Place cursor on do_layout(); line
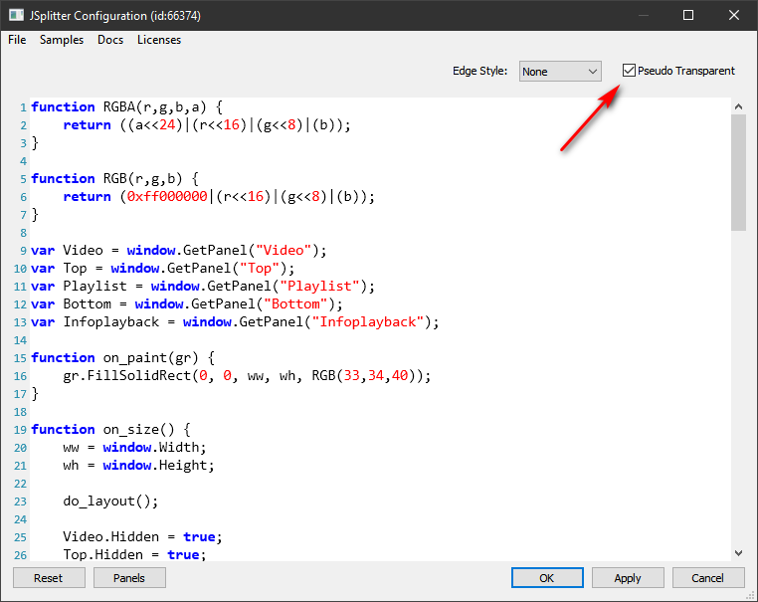Viewport: 758px width, 602px height. tap(109, 502)
